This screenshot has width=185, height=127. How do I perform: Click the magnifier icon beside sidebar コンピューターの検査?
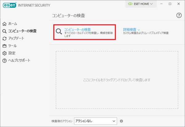coord(5,31)
